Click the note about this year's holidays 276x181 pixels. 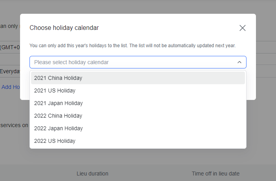[132, 46]
